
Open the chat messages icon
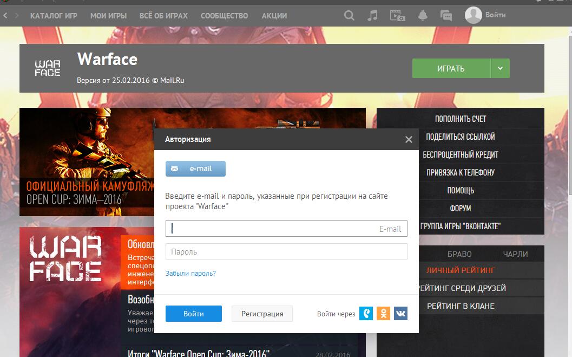click(x=446, y=16)
